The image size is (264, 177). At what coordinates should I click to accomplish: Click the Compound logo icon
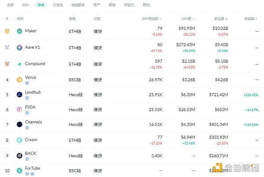pos(19,64)
